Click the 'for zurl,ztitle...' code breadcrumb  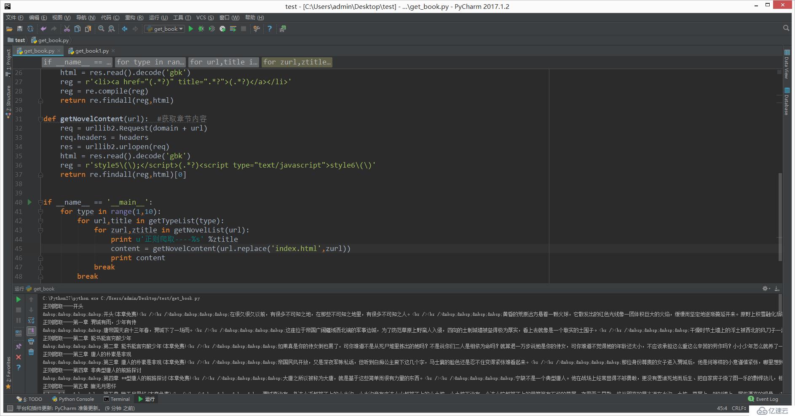(297, 62)
